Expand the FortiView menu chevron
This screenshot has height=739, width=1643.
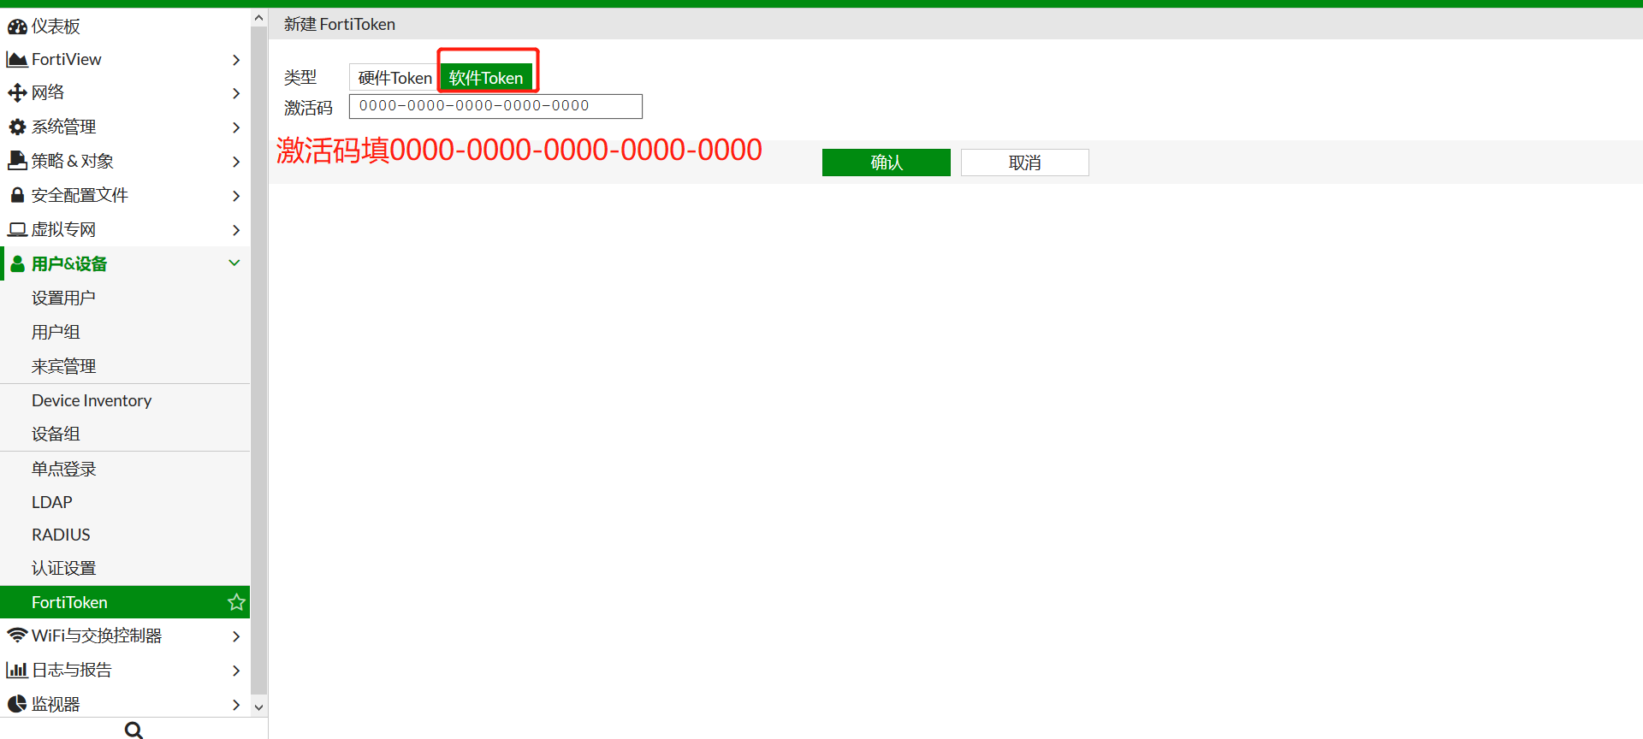coord(236,60)
